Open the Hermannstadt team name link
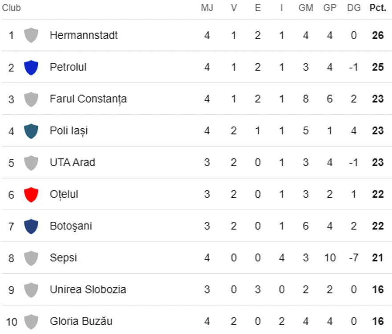This screenshot has width=392, height=334. pyautogui.click(x=84, y=35)
